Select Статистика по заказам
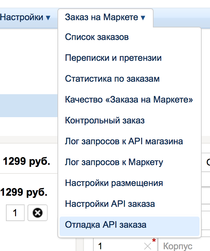 [x=112, y=79]
